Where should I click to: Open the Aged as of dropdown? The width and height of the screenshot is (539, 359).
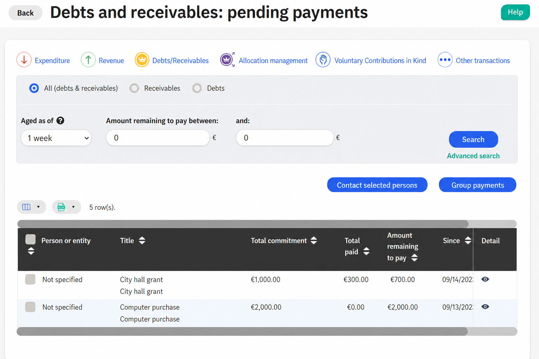point(56,138)
